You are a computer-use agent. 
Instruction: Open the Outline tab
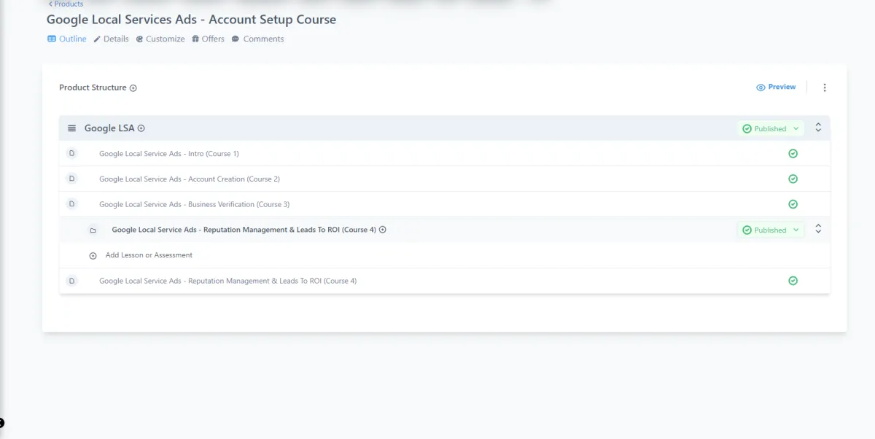click(x=67, y=39)
